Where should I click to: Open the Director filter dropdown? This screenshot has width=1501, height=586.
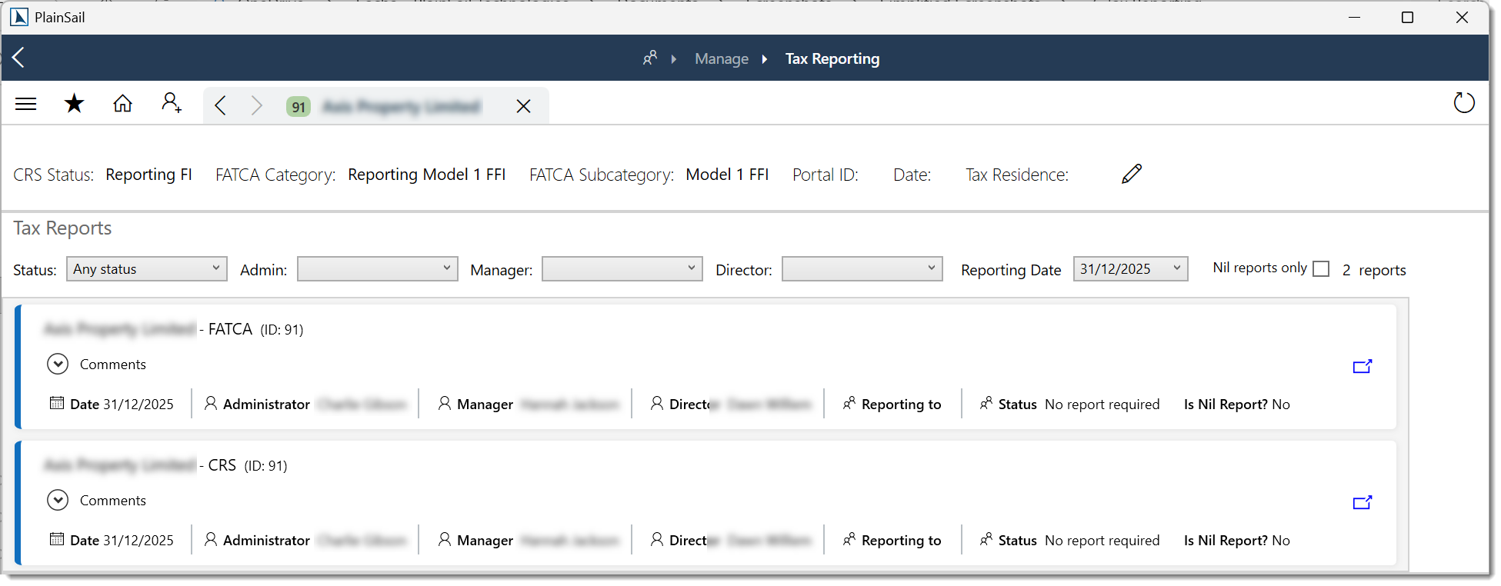point(862,269)
